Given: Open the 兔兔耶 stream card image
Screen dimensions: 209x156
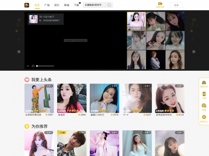Looking at the screenshot, I should tap(72, 98).
